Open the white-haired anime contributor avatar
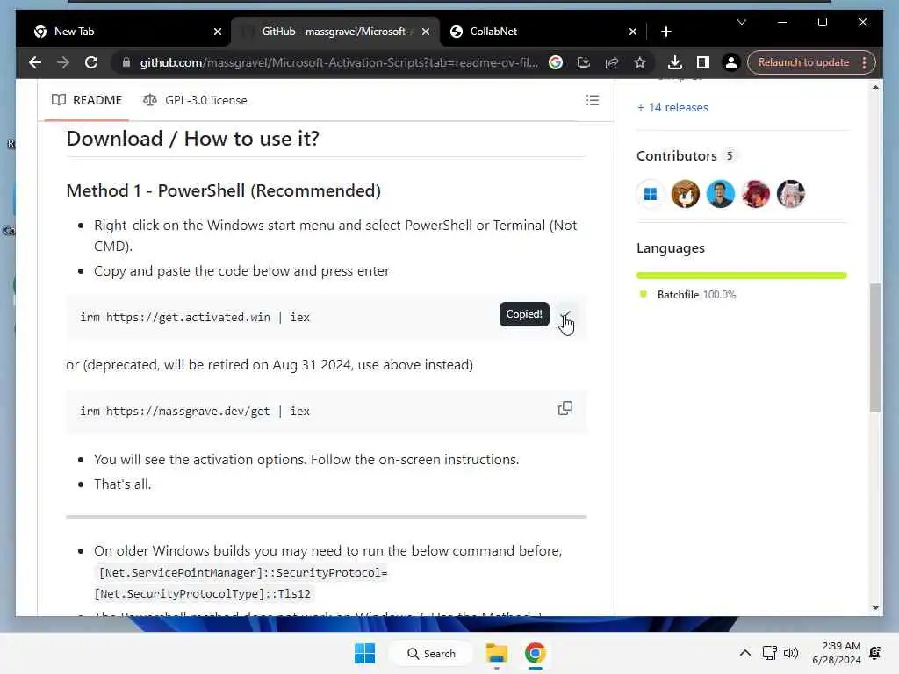The image size is (899, 674). tap(791, 194)
